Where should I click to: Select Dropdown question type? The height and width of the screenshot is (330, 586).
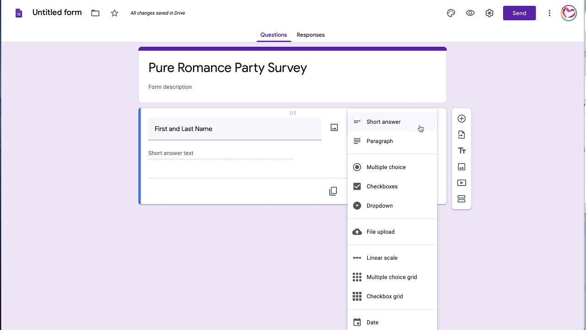tap(392, 206)
